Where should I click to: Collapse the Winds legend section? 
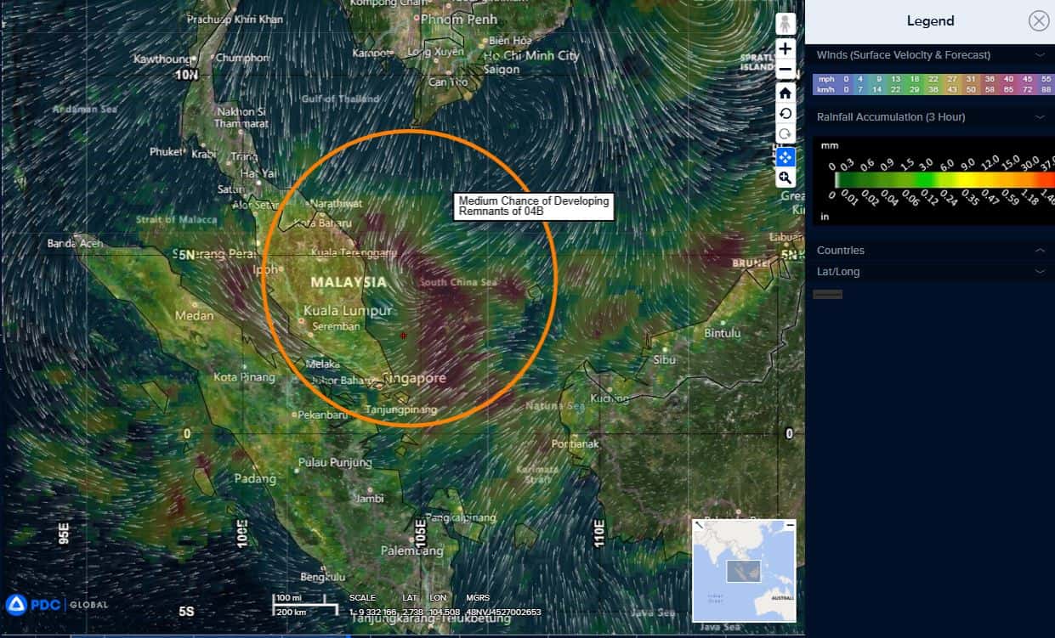tap(1039, 55)
